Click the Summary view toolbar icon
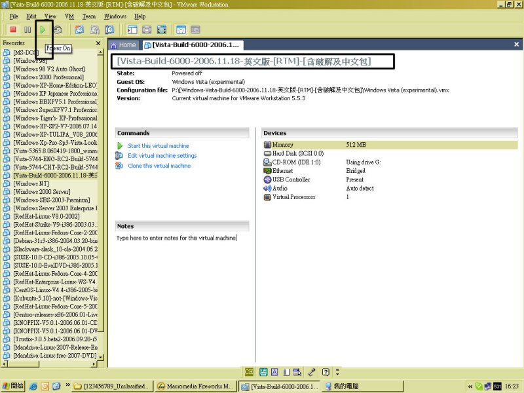 181,29
